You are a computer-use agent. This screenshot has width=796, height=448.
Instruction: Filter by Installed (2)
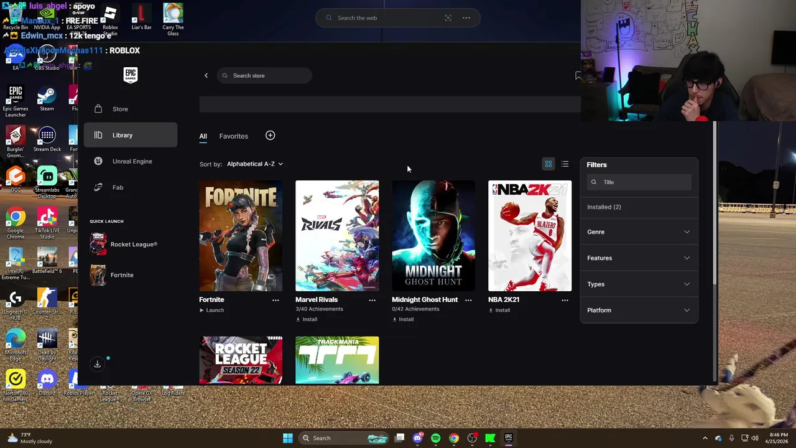pos(604,207)
